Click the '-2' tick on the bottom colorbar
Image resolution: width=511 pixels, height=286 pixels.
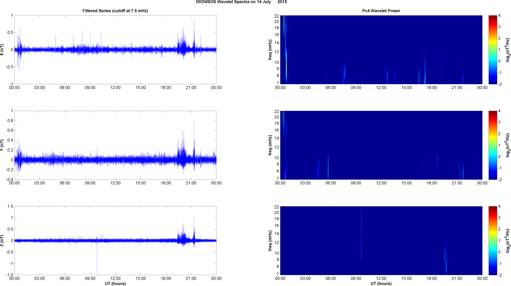tap(500, 275)
